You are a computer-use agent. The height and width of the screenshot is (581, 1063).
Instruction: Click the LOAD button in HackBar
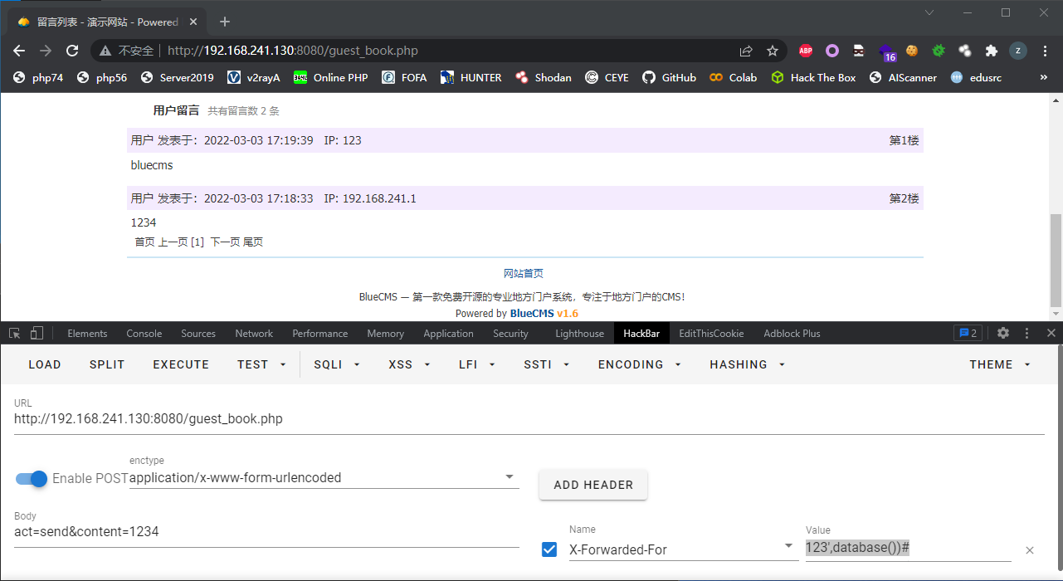pyautogui.click(x=45, y=364)
